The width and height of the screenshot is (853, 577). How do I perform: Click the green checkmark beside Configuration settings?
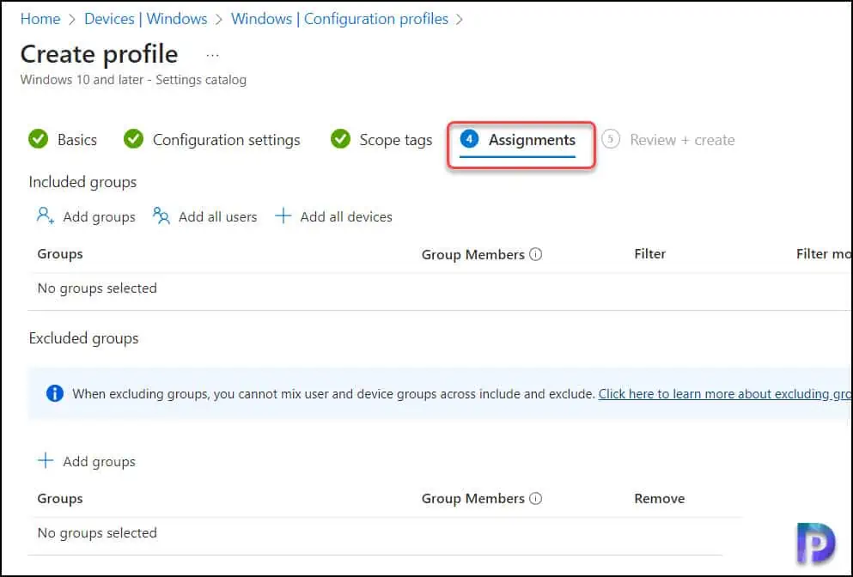(x=133, y=139)
